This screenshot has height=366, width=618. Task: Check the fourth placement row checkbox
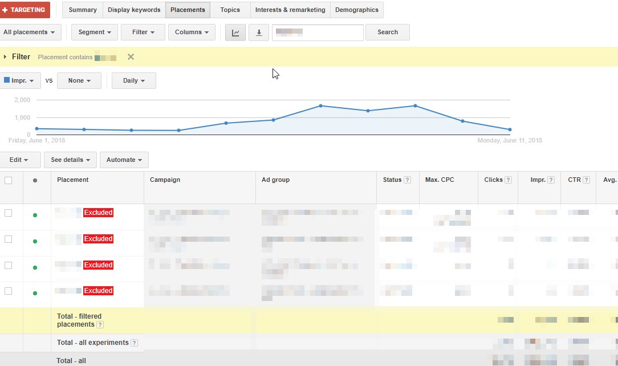[x=9, y=291]
